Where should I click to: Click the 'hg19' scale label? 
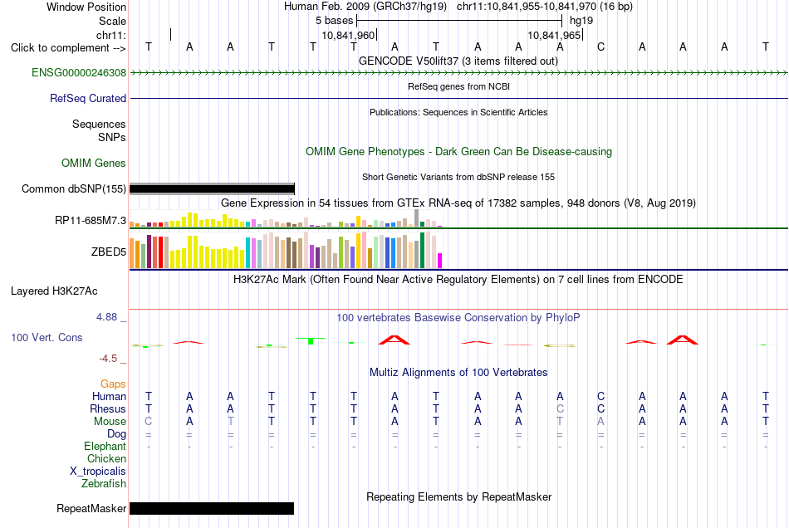click(x=581, y=21)
